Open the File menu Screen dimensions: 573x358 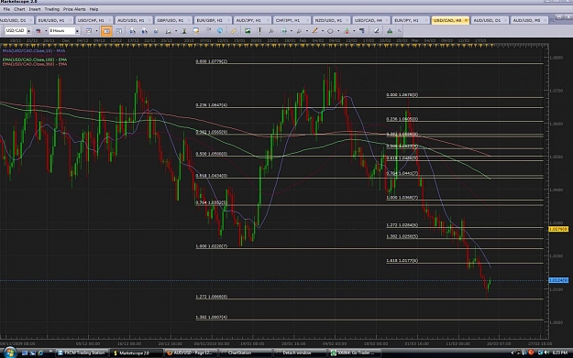click(6, 9)
